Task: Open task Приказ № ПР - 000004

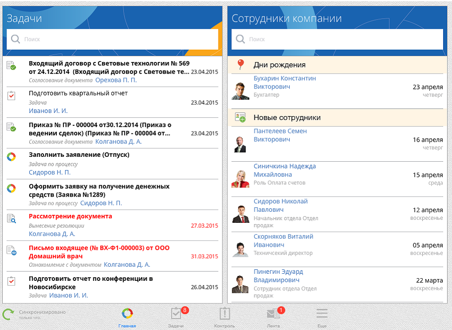Action: coord(113,133)
